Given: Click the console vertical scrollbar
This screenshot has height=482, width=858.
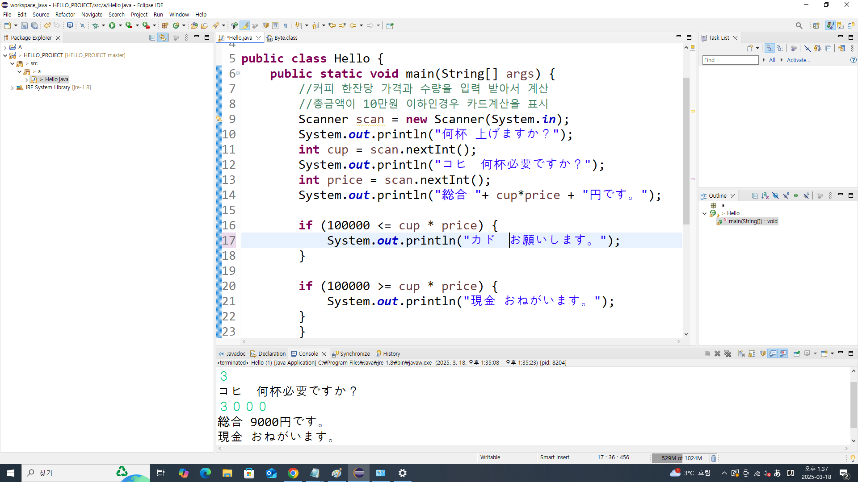Looking at the screenshot, I should tap(854, 405).
